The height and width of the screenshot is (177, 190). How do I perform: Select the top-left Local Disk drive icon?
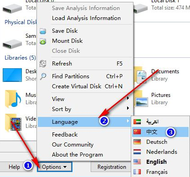coord(12,9)
